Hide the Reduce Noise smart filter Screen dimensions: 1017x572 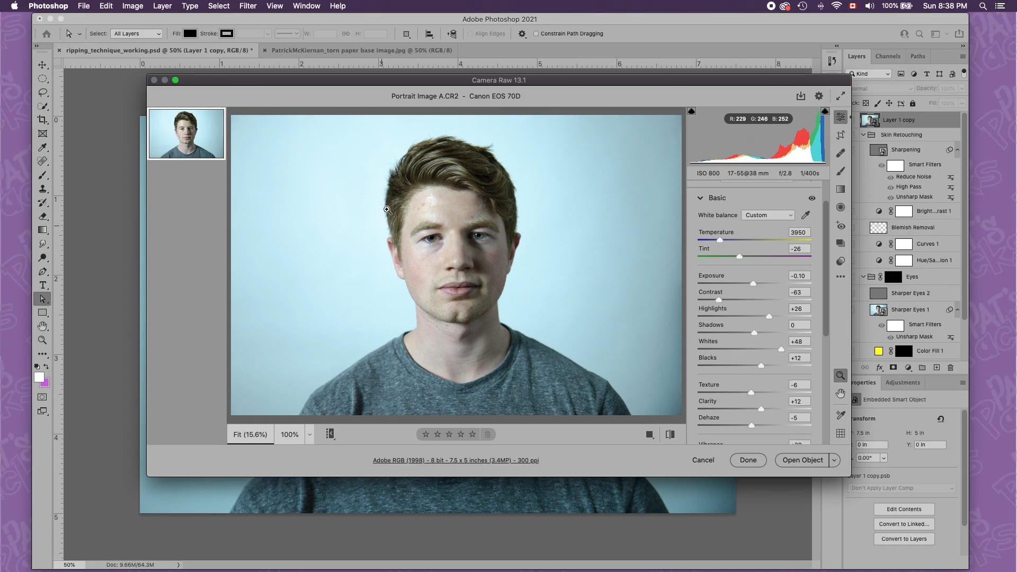pyautogui.click(x=890, y=177)
